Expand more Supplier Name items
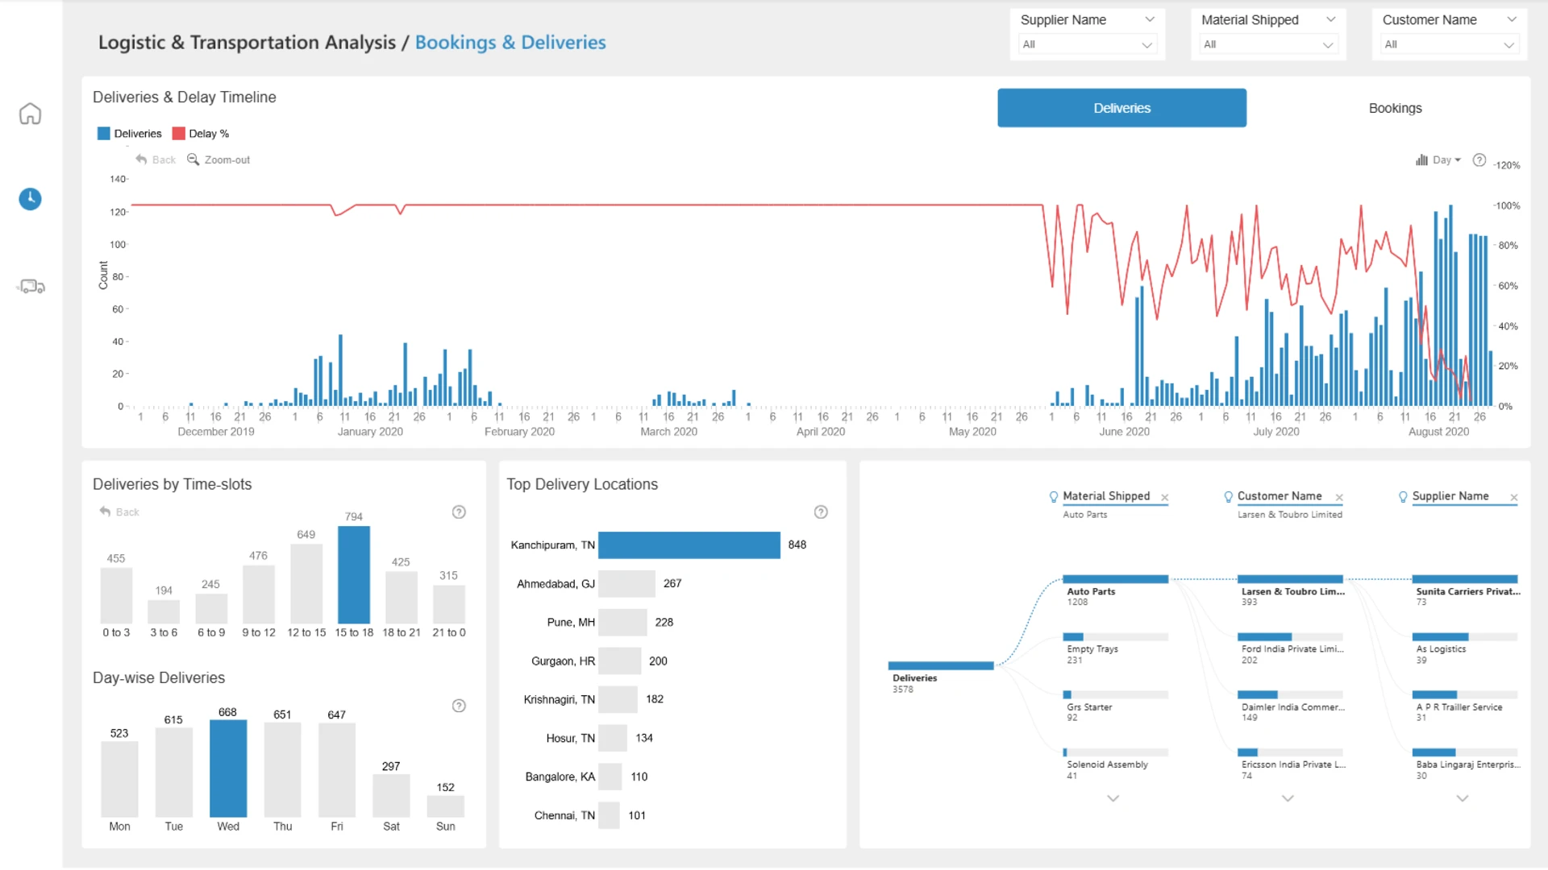The height and width of the screenshot is (870, 1548). 1463,798
